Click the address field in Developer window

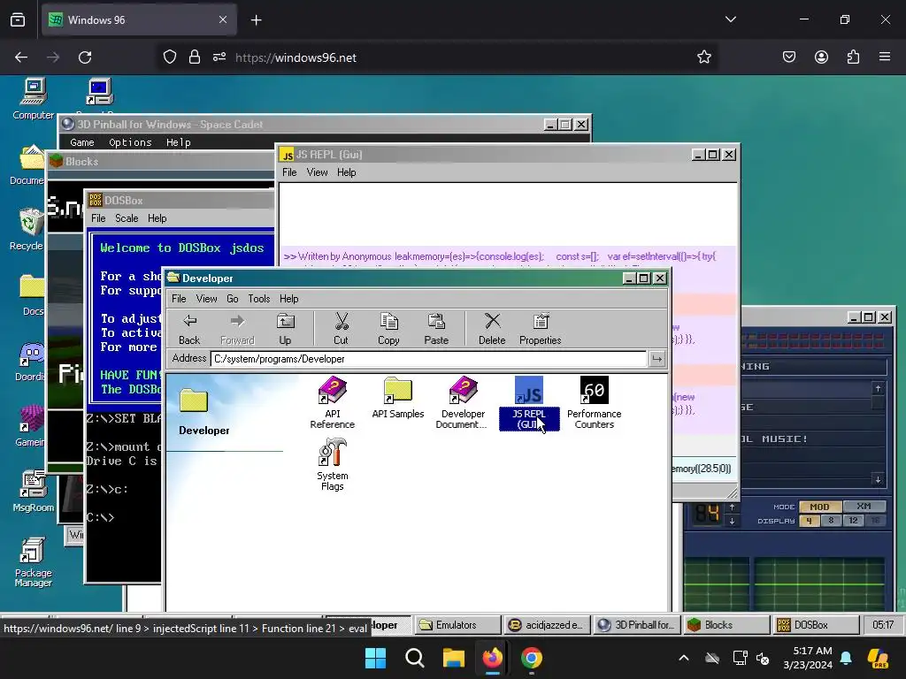(428, 359)
